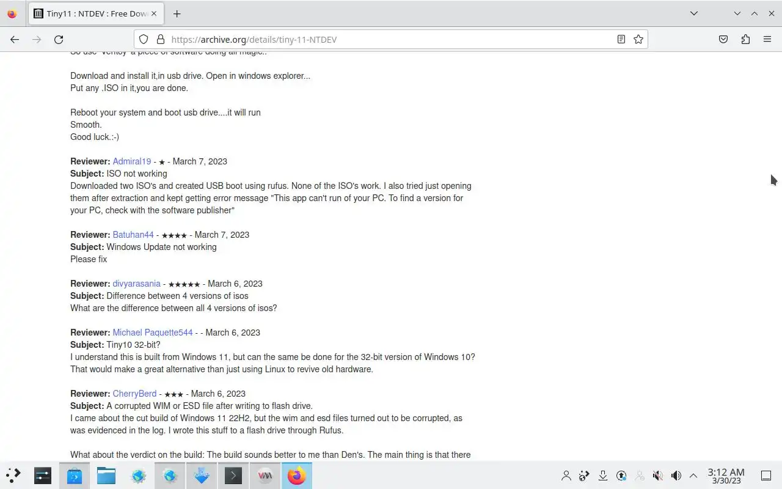Open System Settings from taskbar

click(x=43, y=475)
